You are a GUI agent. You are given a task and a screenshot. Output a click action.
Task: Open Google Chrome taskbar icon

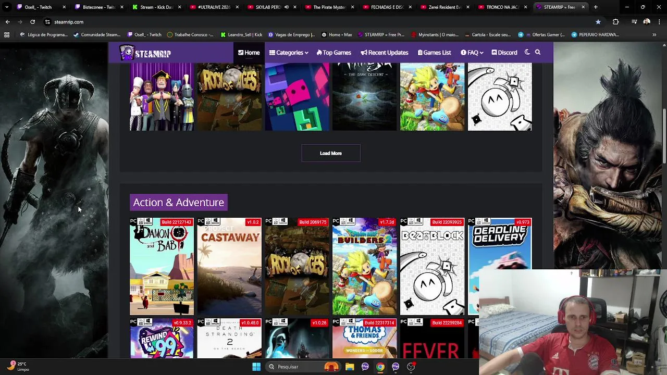[380, 367]
